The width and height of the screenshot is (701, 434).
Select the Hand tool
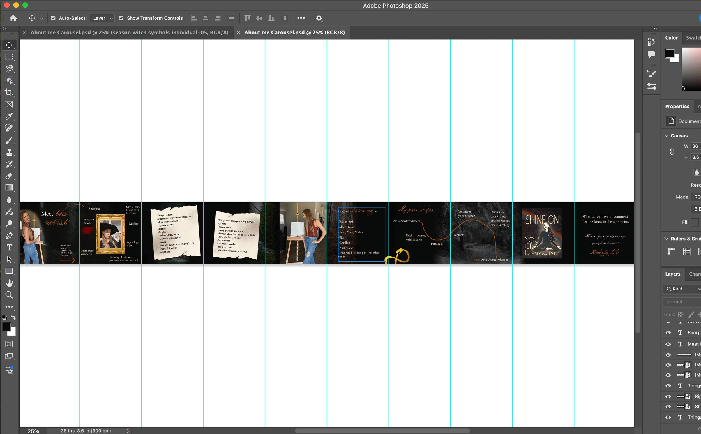(x=9, y=283)
